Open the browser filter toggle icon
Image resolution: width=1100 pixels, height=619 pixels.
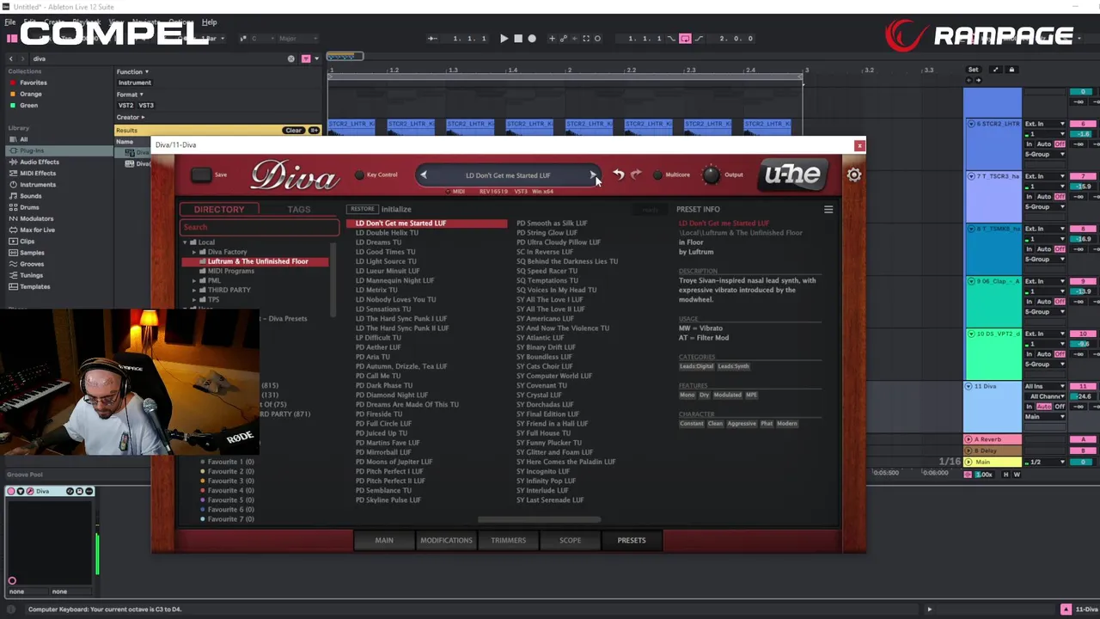(305, 58)
